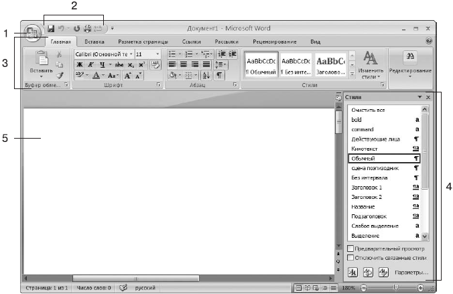This screenshot has width=453, height=294.
Task: Click the round Office button
Action: [31, 33]
